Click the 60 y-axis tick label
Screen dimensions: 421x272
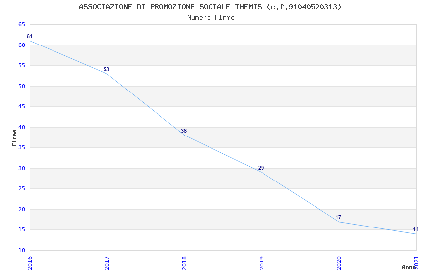tap(22, 45)
